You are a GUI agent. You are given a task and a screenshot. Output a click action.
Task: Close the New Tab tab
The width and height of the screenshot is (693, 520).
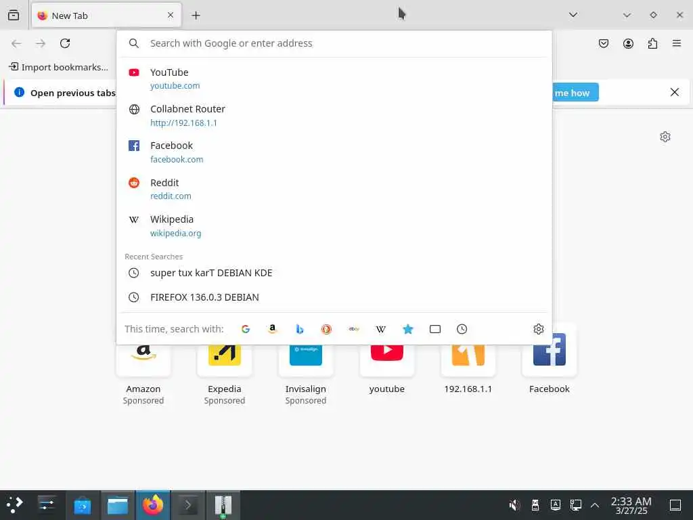coord(171,16)
